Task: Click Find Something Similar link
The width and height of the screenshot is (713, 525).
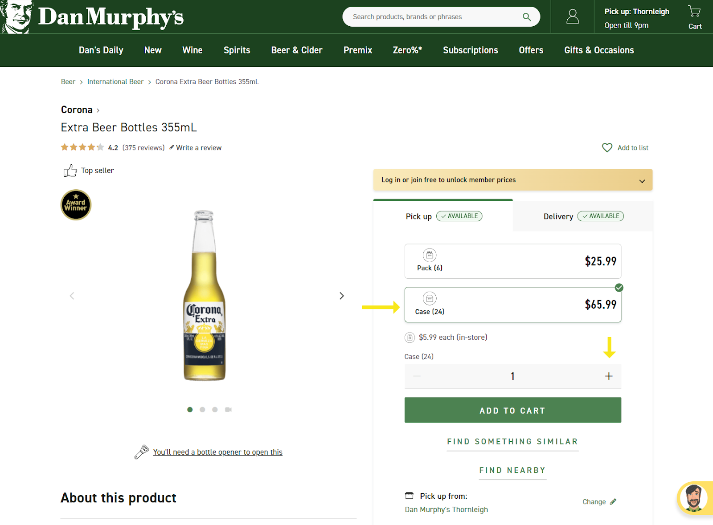Action: pyautogui.click(x=512, y=442)
